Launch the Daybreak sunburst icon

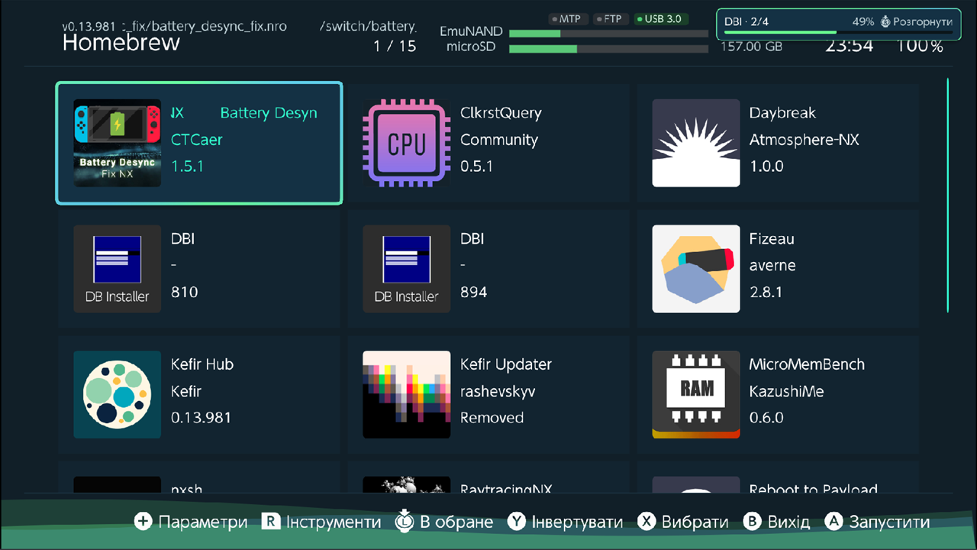[x=696, y=143]
